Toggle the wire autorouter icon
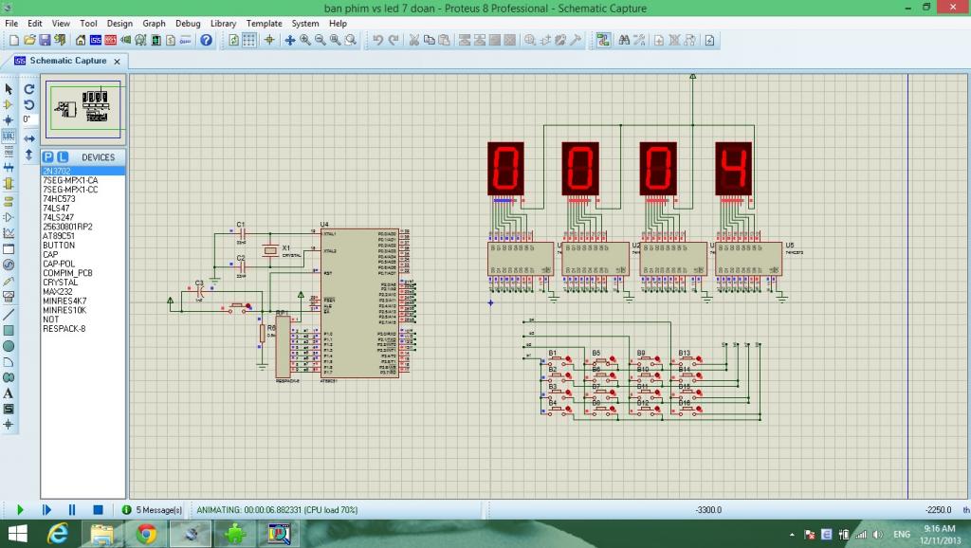The image size is (971, 548). (602, 40)
